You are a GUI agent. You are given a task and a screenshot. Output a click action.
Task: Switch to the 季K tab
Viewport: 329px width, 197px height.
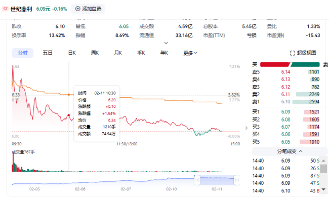141,53
